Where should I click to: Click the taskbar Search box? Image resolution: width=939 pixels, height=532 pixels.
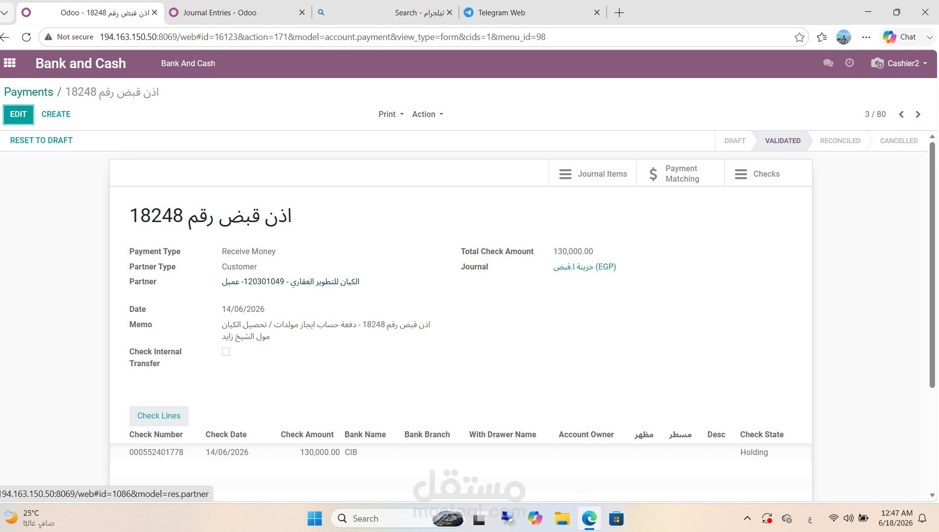[397, 519]
